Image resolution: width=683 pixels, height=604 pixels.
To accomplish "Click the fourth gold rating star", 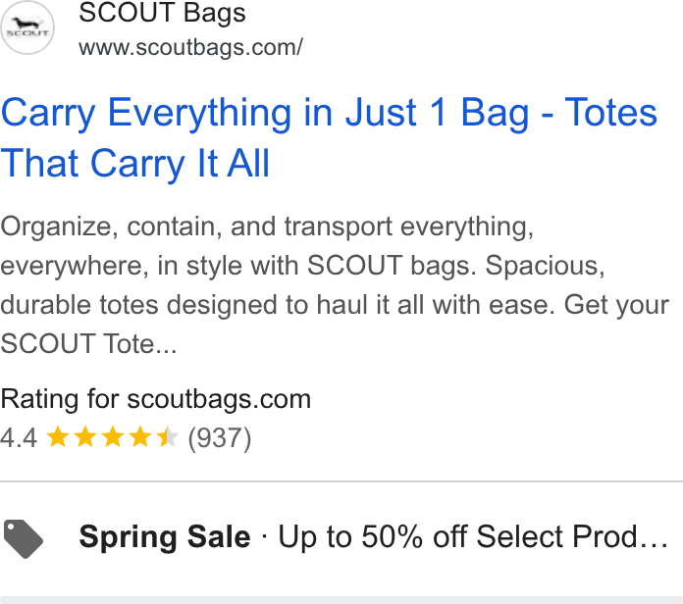I will coord(140,437).
